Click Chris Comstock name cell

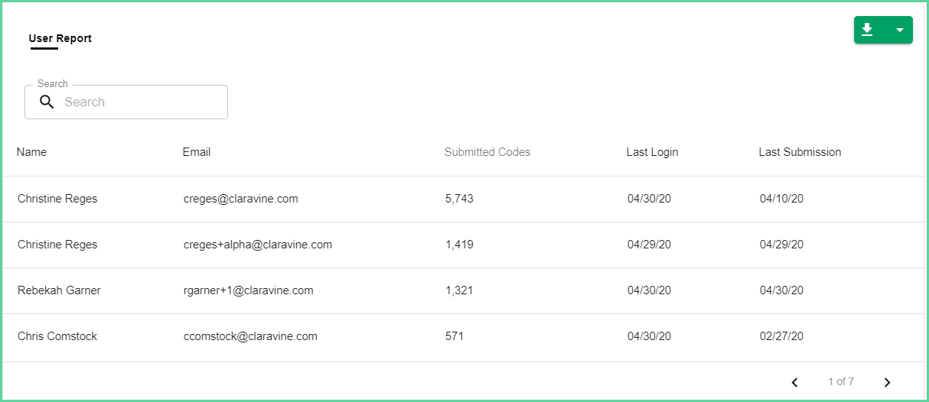57,336
